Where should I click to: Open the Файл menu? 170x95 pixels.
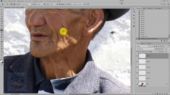tap(5, 1)
